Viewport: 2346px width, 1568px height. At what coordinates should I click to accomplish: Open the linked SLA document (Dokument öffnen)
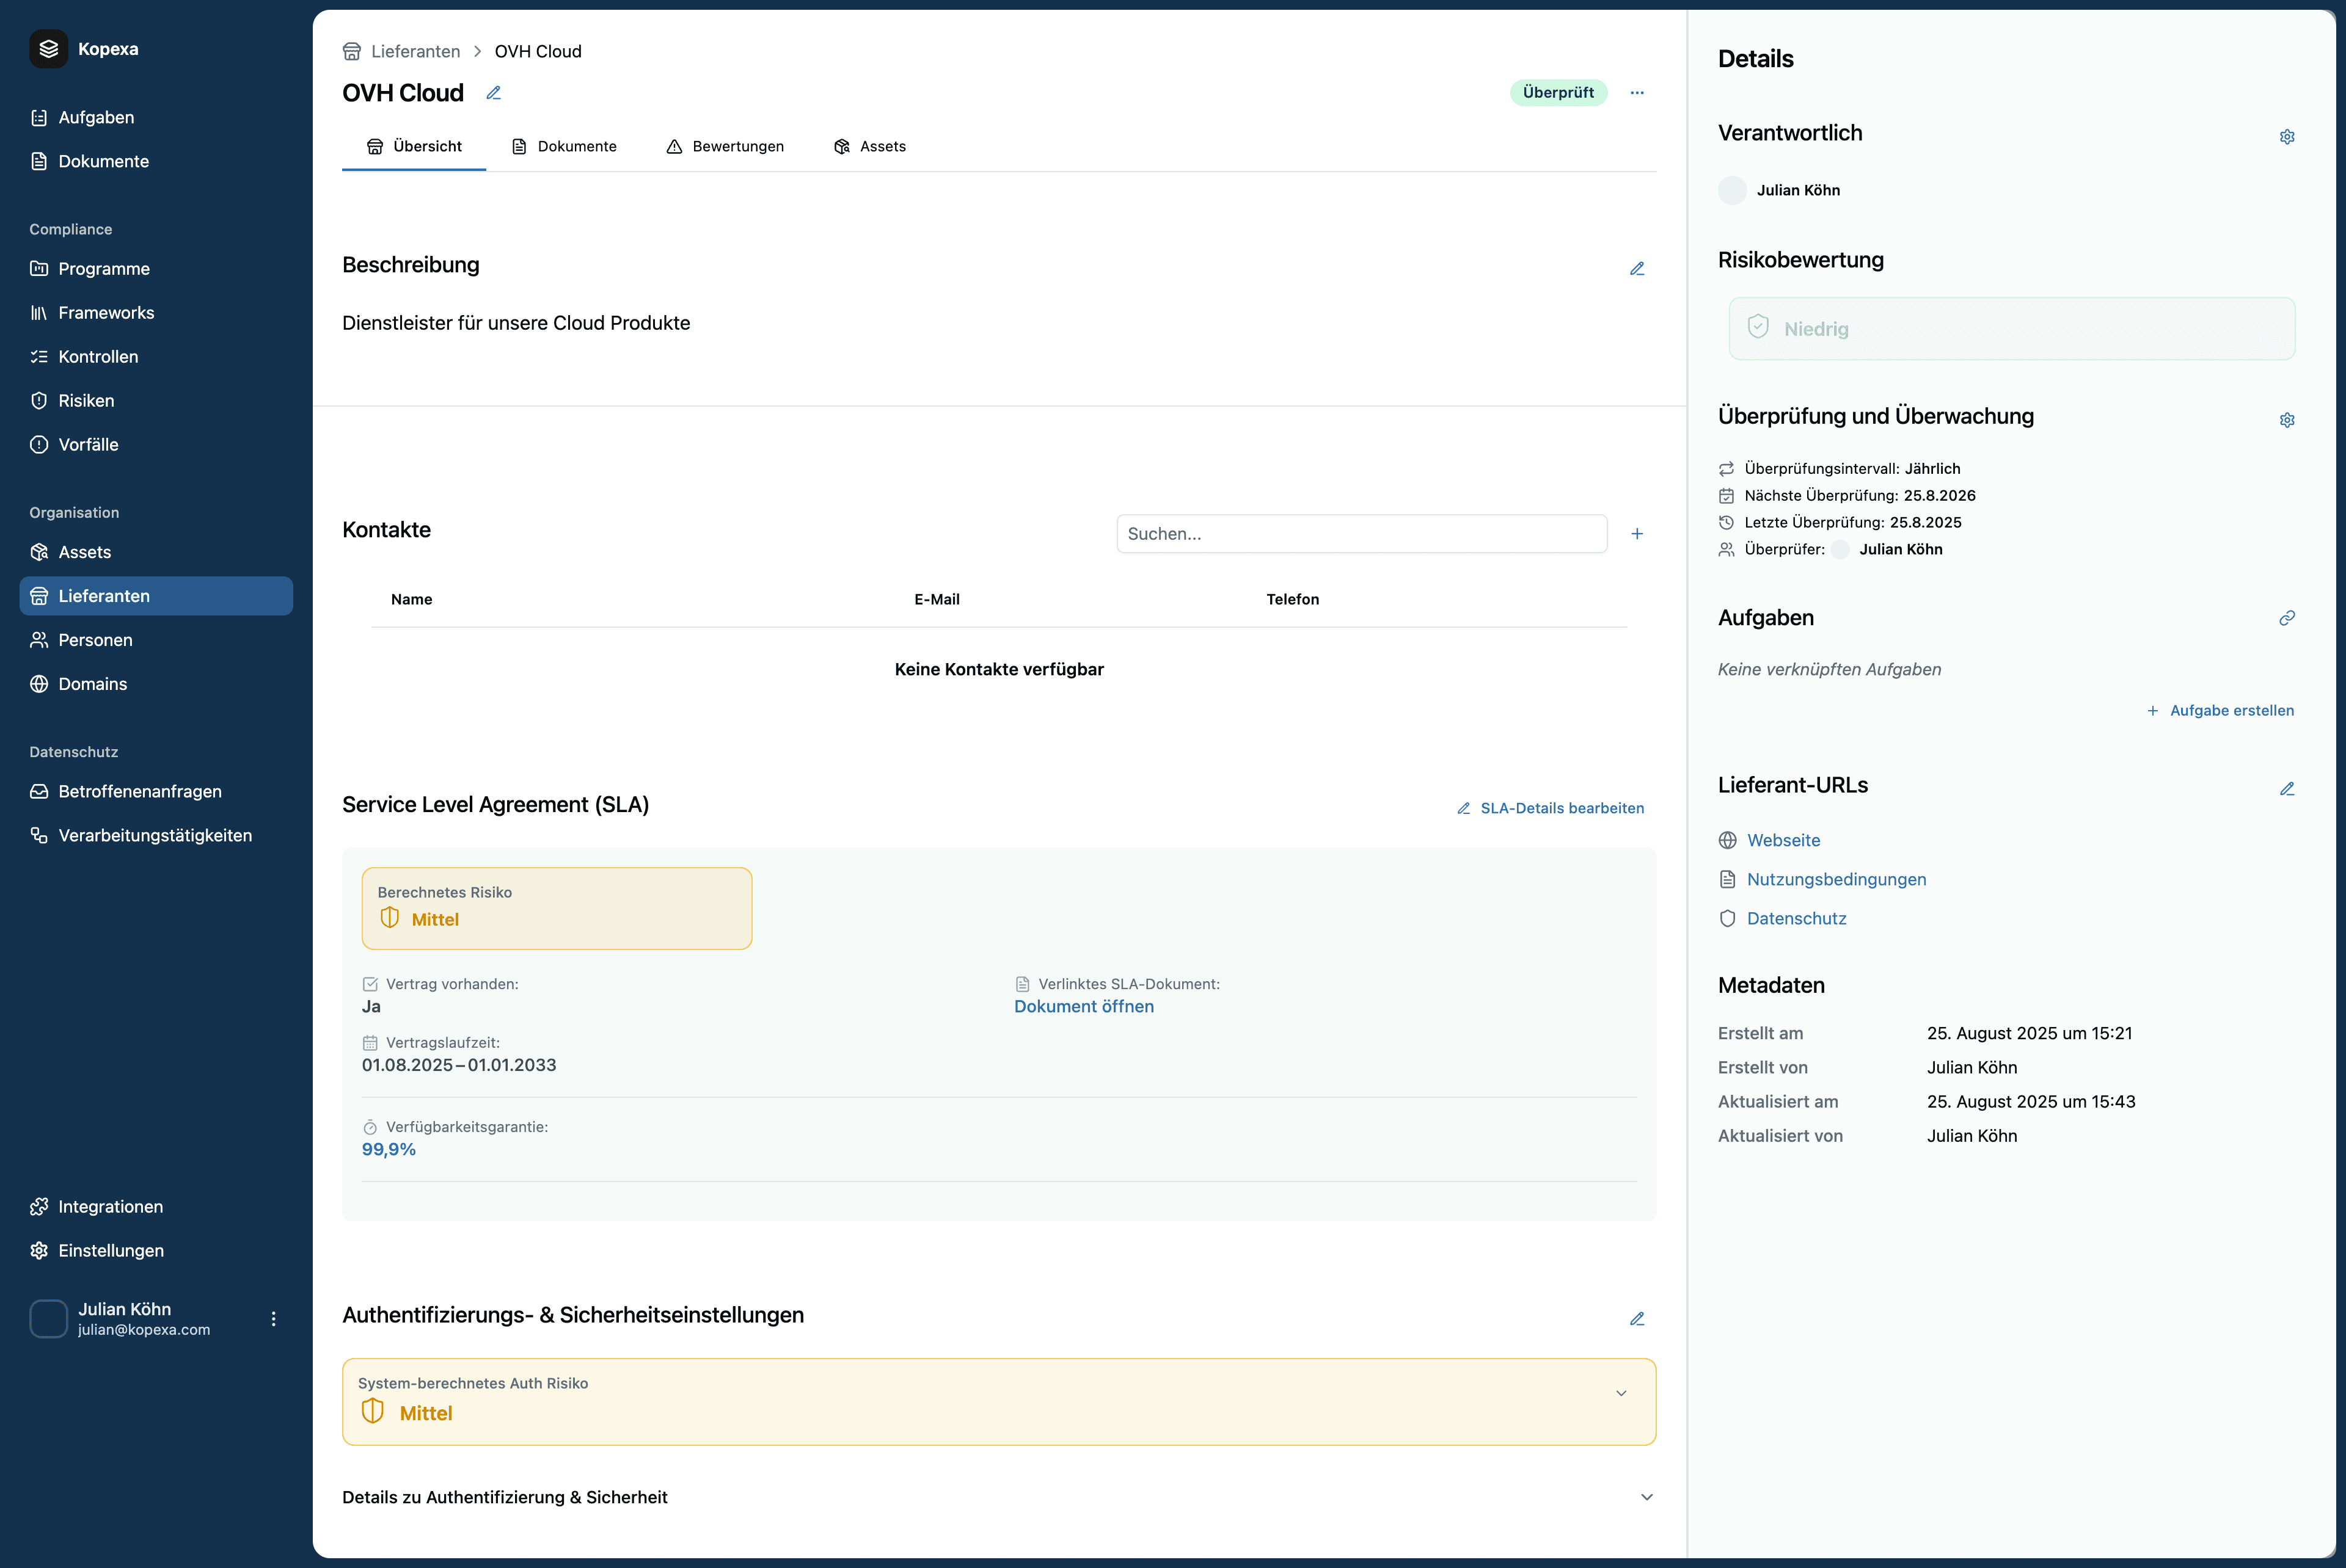[x=1083, y=1007]
